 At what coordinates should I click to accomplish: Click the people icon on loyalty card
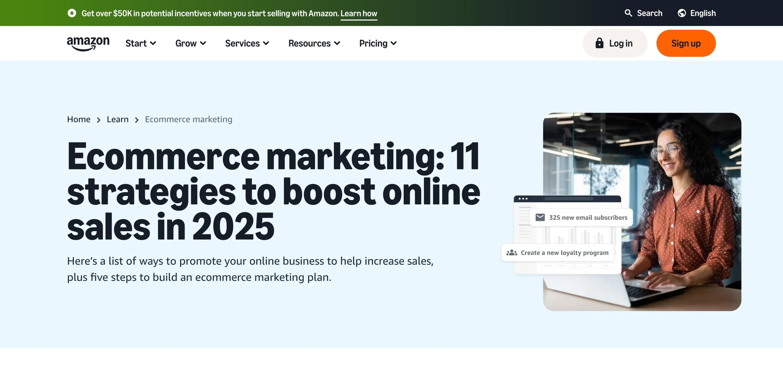[x=512, y=252]
